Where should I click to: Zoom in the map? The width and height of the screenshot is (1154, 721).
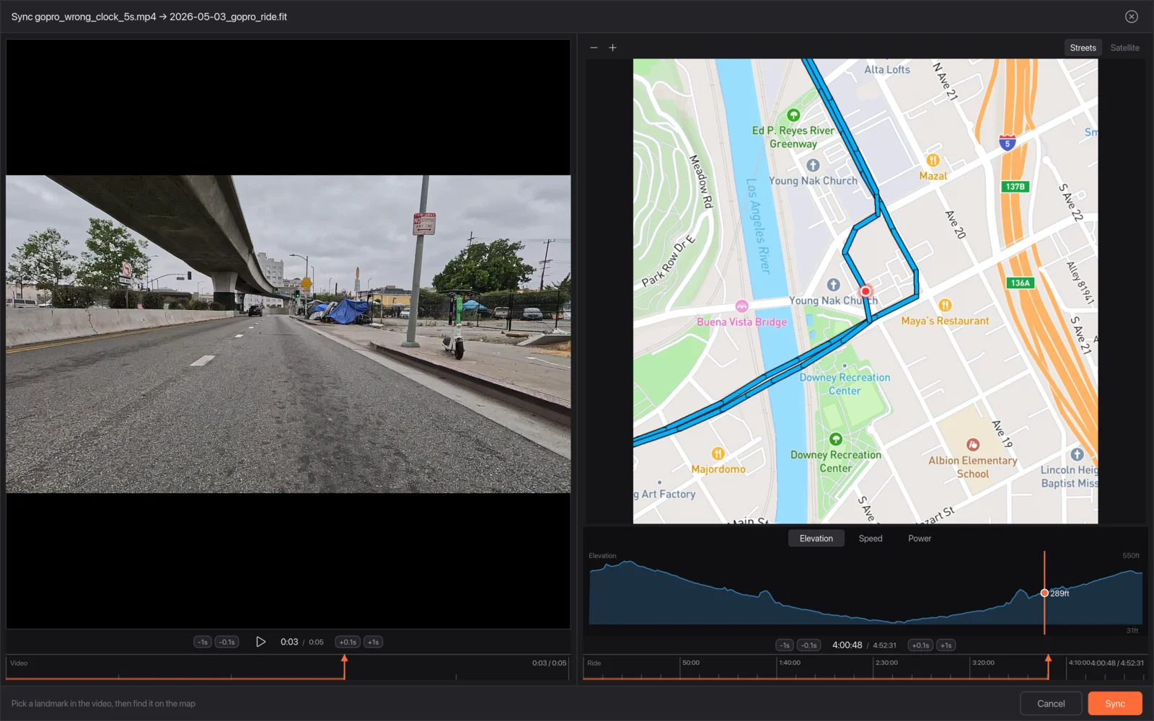pos(612,48)
